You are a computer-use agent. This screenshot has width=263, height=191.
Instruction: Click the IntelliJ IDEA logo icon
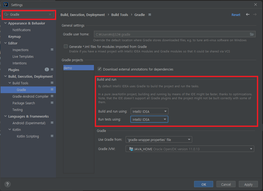click(6, 5)
